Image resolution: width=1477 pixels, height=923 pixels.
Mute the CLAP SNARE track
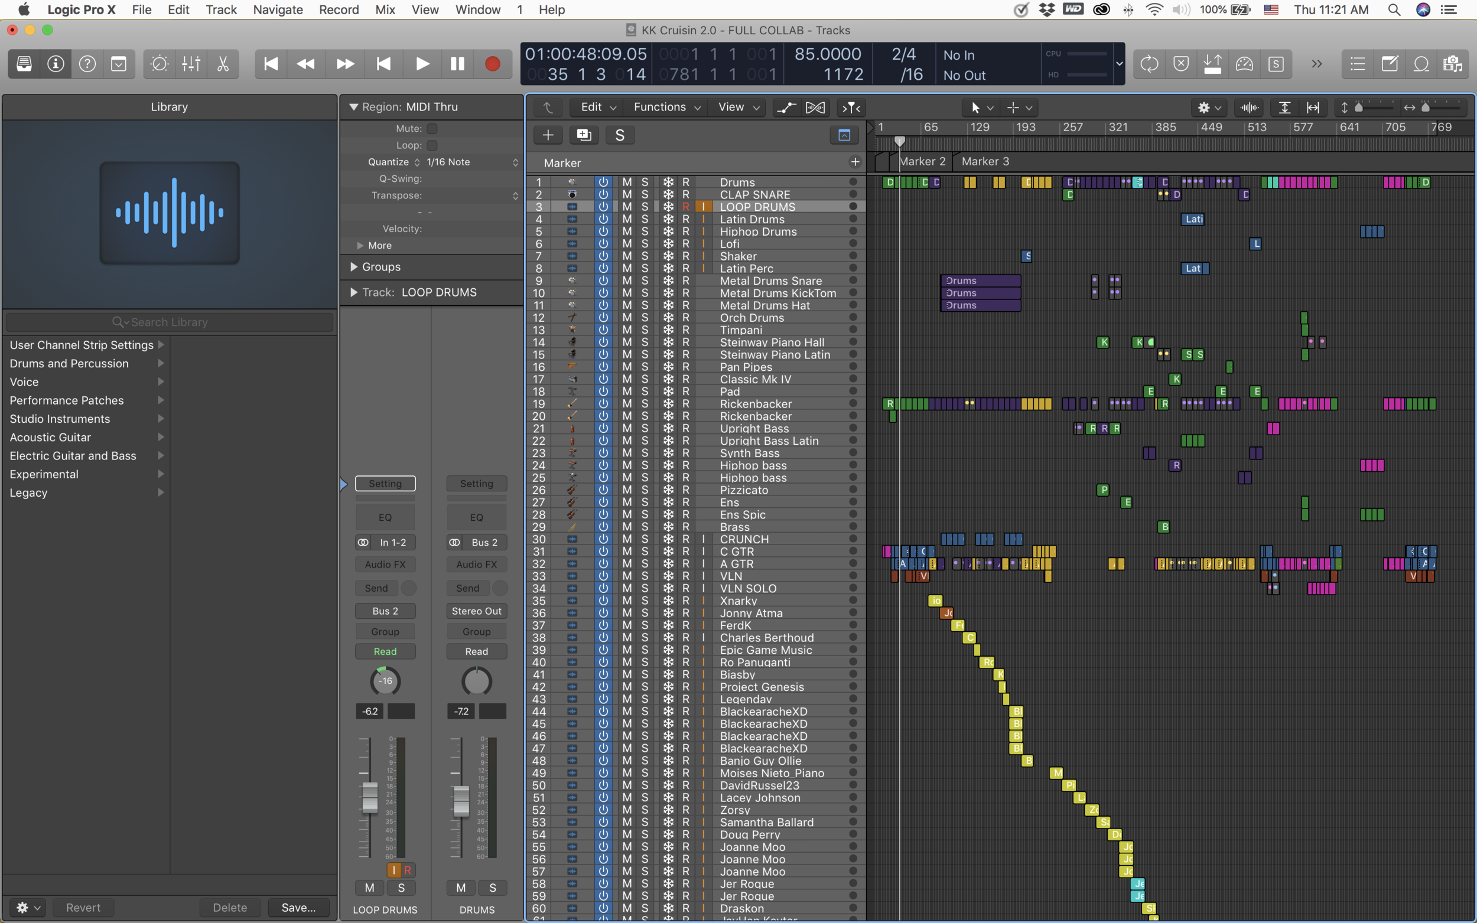[627, 194]
